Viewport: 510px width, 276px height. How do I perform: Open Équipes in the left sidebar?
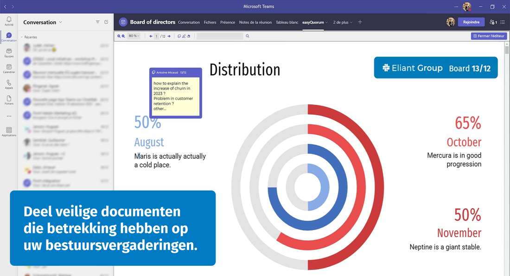pos(9,52)
